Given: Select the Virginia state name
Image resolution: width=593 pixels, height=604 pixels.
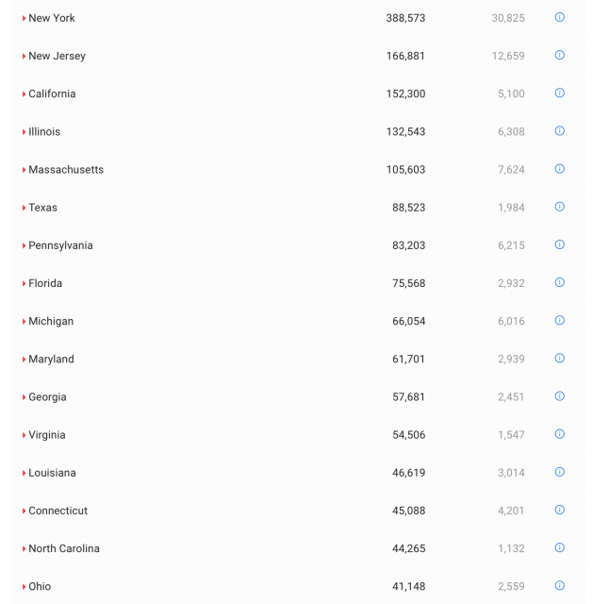Looking at the screenshot, I should point(47,435).
